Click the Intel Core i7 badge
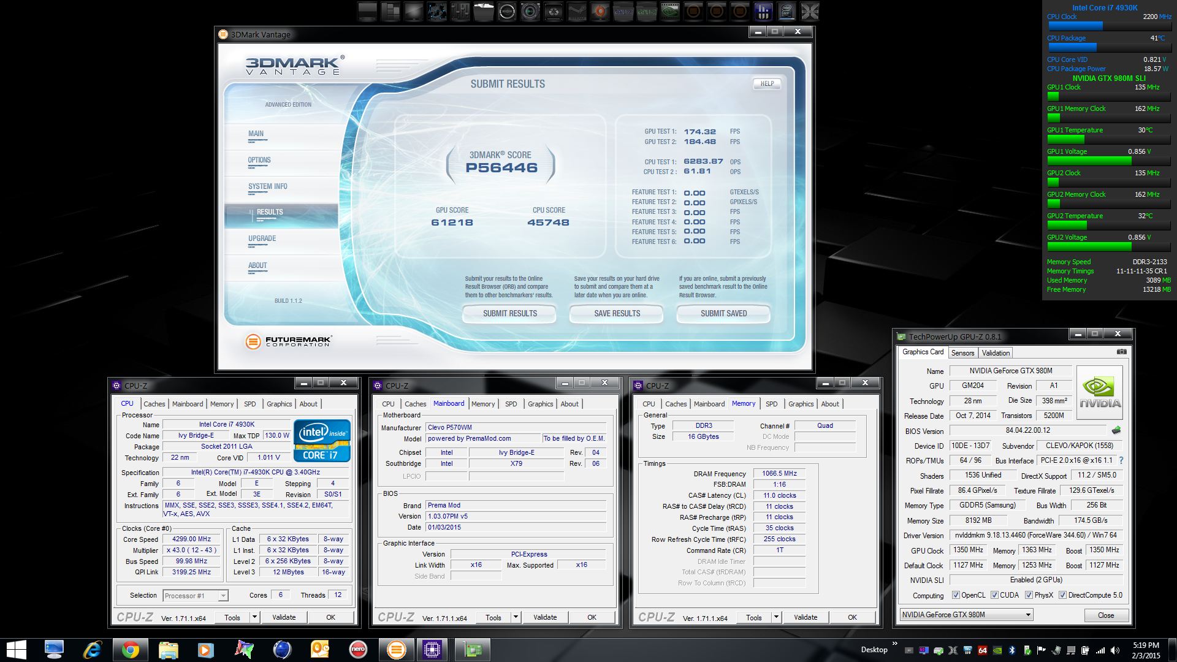The width and height of the screenshot is (1177, 662). pyautogui.click(x=322, y=440)
